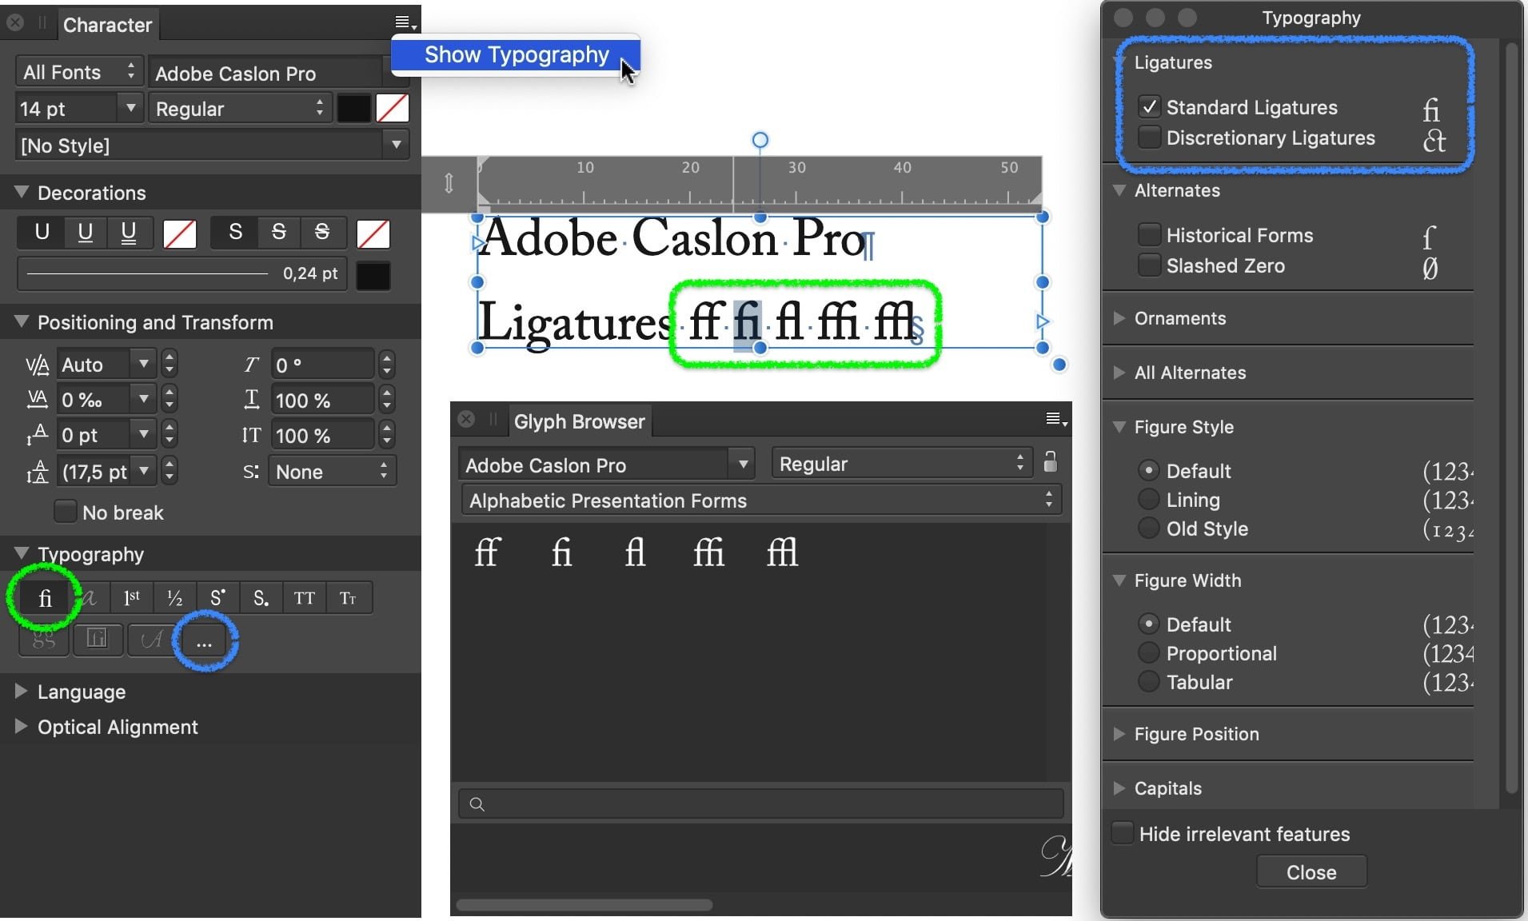Select the ff ligature glyph
The width and height of the screenshot is (1528, 921).
[x=487, y=552]
